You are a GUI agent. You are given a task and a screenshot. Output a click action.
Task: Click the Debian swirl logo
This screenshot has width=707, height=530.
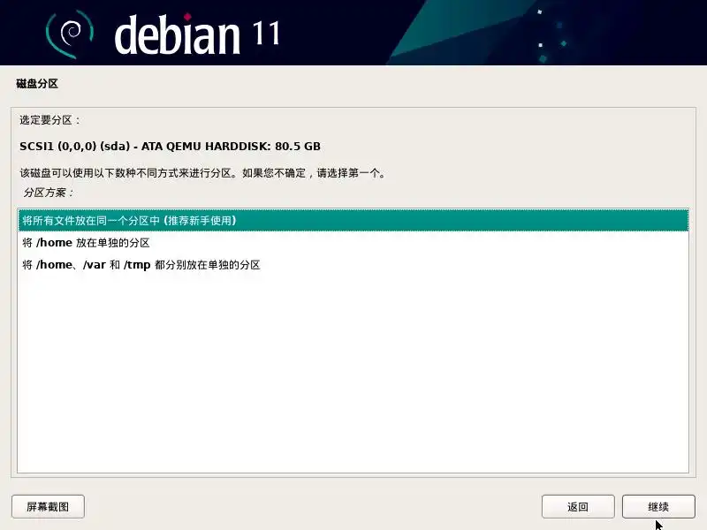(70, 34)
